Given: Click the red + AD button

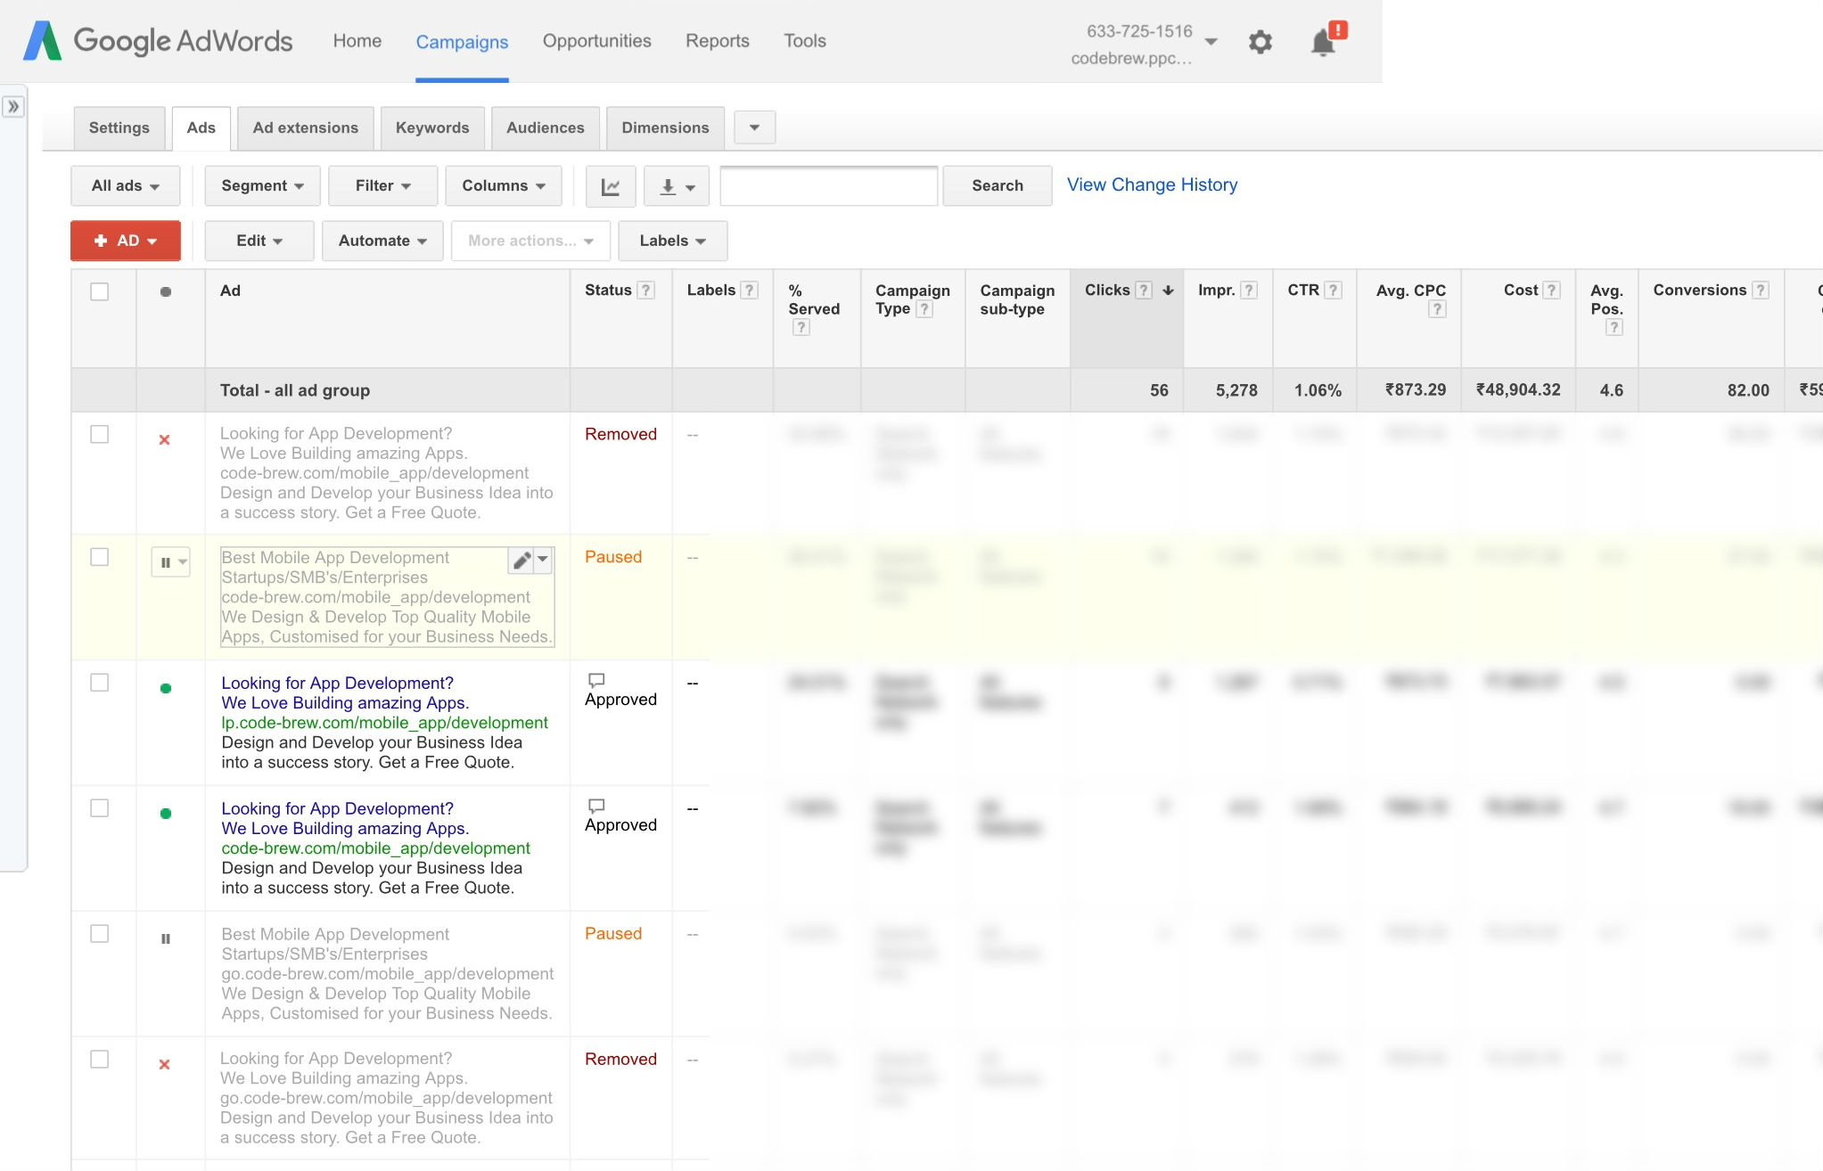Looking at the screenshot, I should 126,242.
